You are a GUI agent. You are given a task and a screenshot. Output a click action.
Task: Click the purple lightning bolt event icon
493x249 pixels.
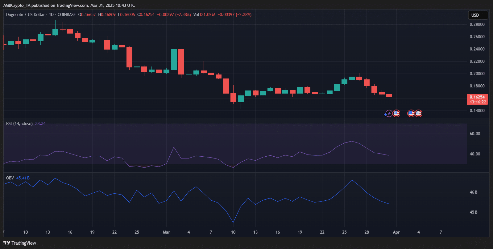tap(389, 114)
